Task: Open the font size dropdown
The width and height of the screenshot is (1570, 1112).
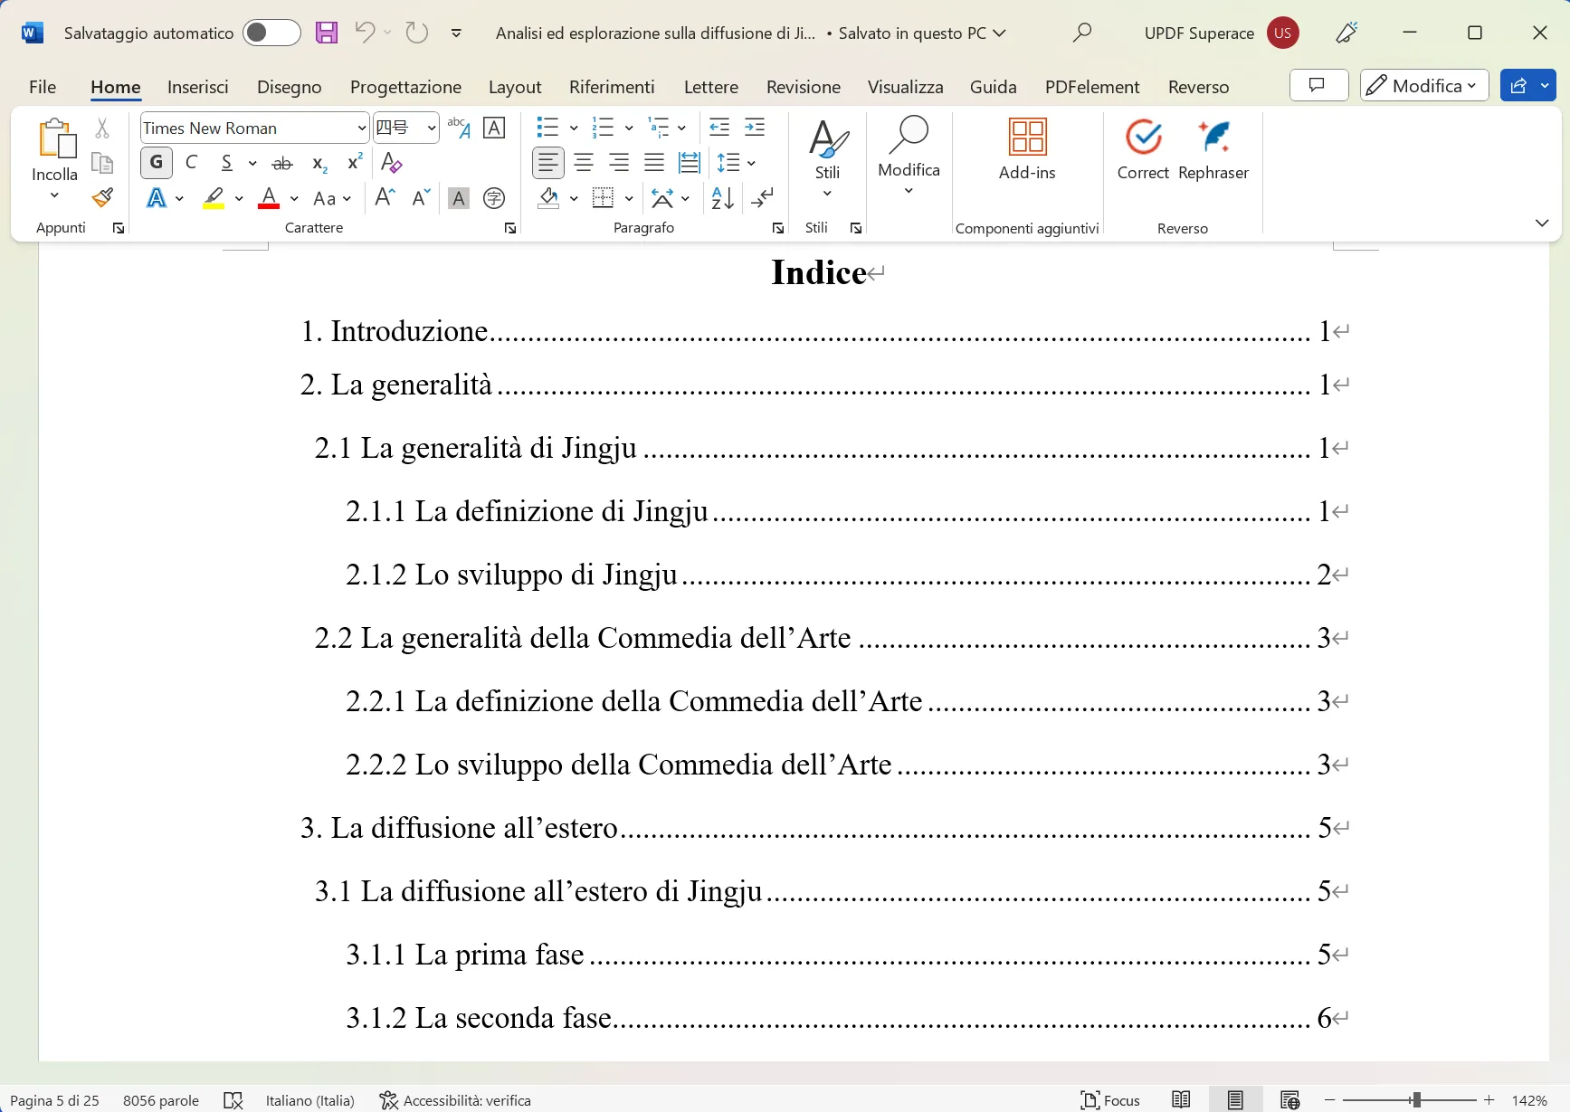Action: 432,128
